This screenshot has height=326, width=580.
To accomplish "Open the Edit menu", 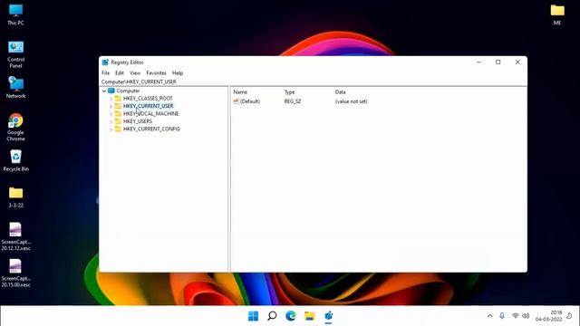I will coord(120,73).
